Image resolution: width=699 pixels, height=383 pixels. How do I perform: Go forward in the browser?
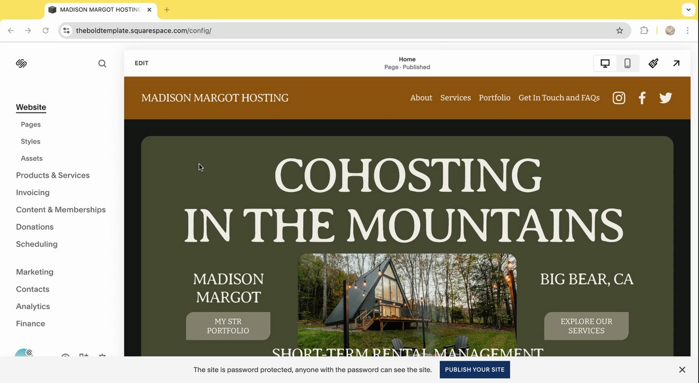[x=28, y=31]
